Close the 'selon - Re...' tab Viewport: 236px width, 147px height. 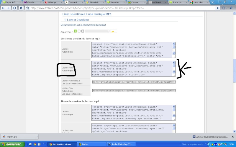pyautogui.click(x=207, y=2)
